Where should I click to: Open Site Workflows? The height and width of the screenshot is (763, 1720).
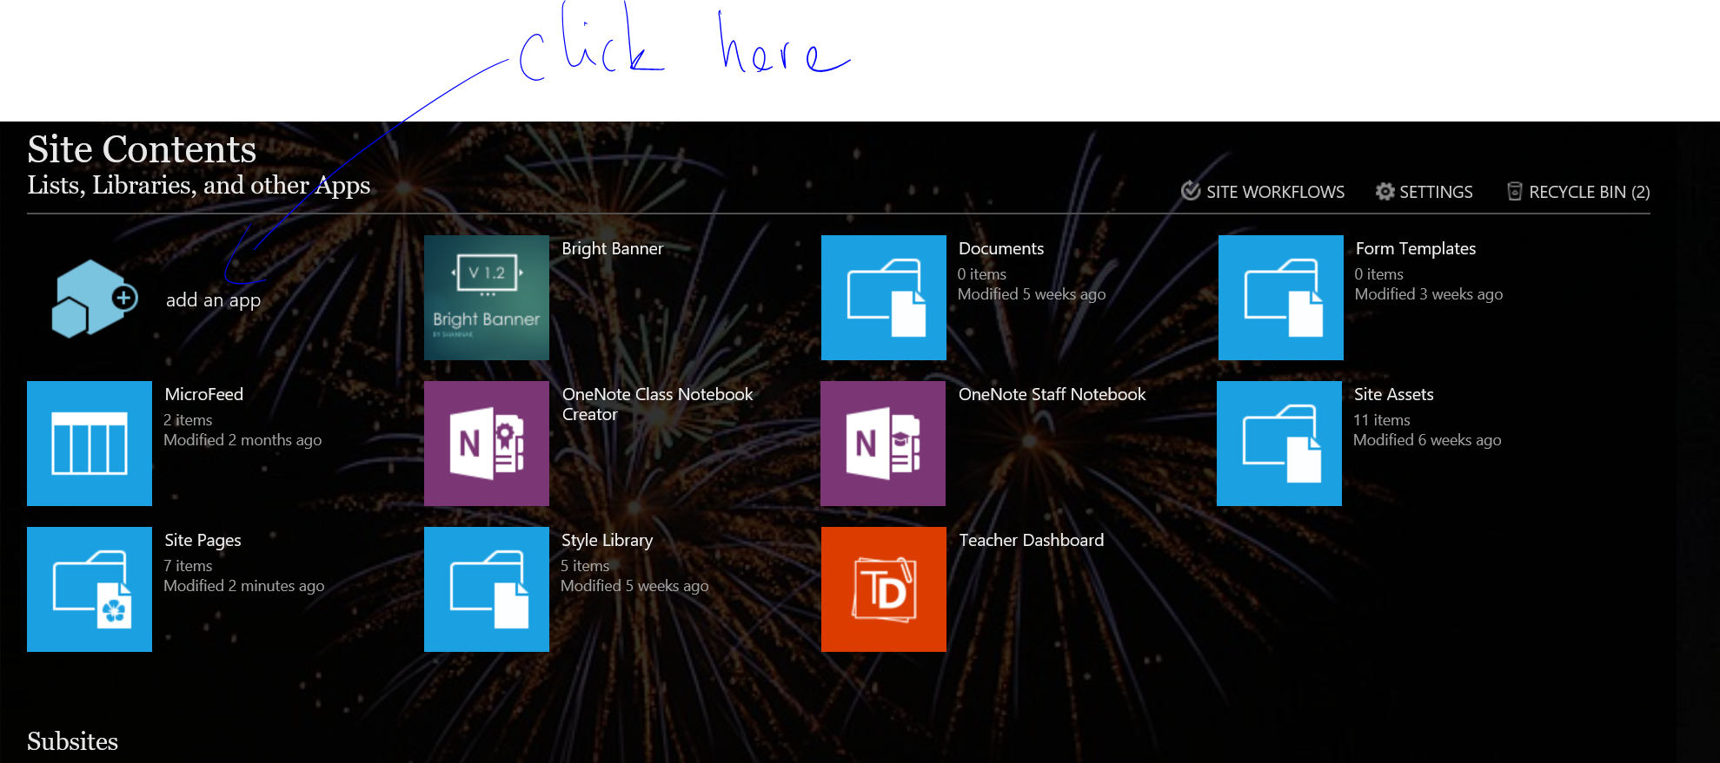(x=1263, y=192)
